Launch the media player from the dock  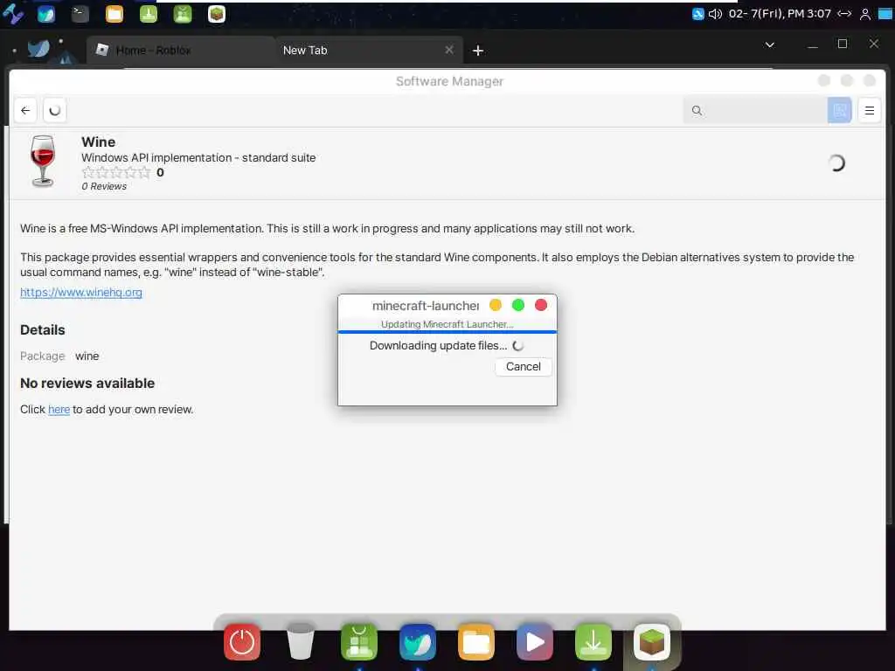click(535, 642)
